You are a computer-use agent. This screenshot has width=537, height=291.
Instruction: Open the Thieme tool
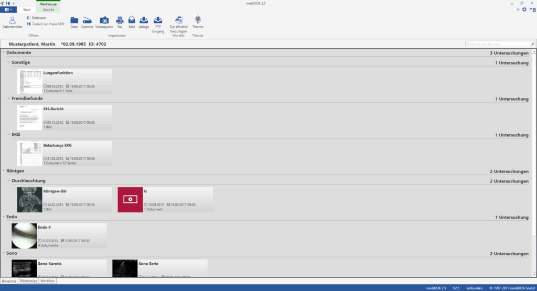click(198, 22)
